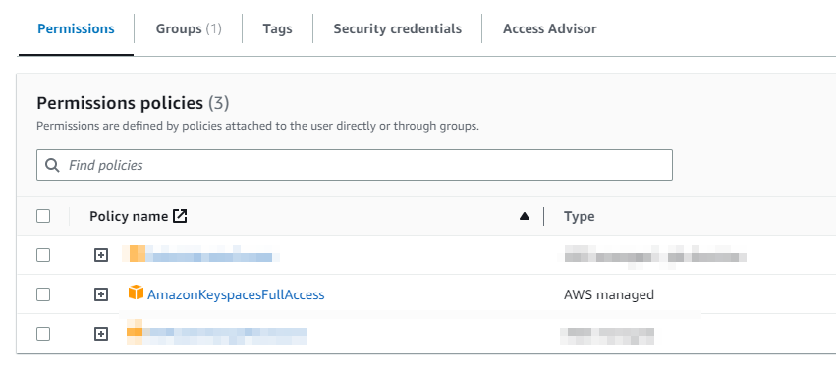
Task: Click the Find policies search field
Action: tap(355, 165)
